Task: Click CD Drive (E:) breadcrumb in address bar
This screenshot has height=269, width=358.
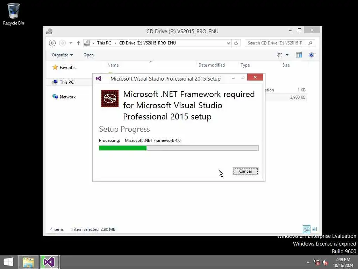Action: tap(148, 43)
